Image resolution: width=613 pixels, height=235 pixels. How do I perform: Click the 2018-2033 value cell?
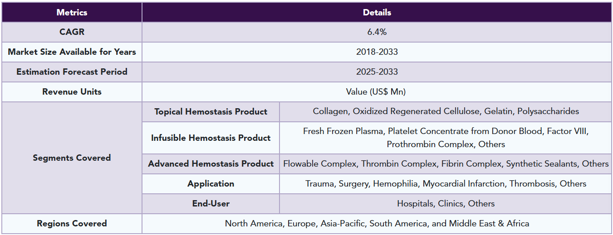pyautogui.click(x=377, y=52)
